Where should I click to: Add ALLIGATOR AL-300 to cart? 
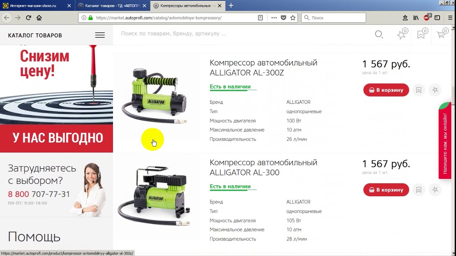coord(386,190)
